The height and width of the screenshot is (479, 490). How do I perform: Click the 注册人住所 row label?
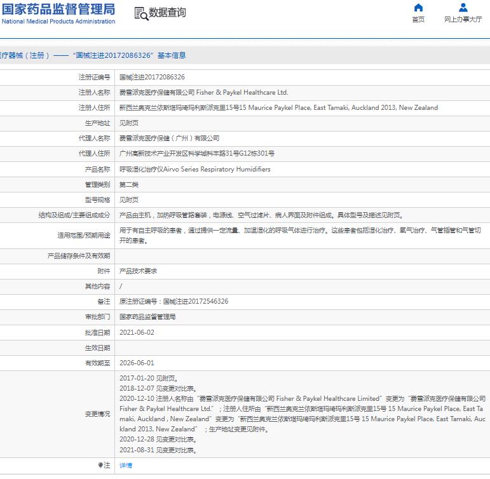click(94, 107)
